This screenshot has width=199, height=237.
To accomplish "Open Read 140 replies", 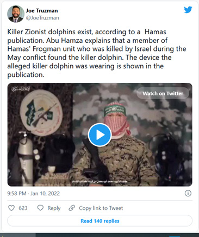I will coord(100,221).
